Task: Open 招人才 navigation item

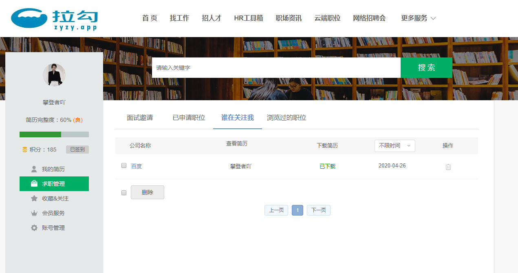Action: click(x=212, y=18)
